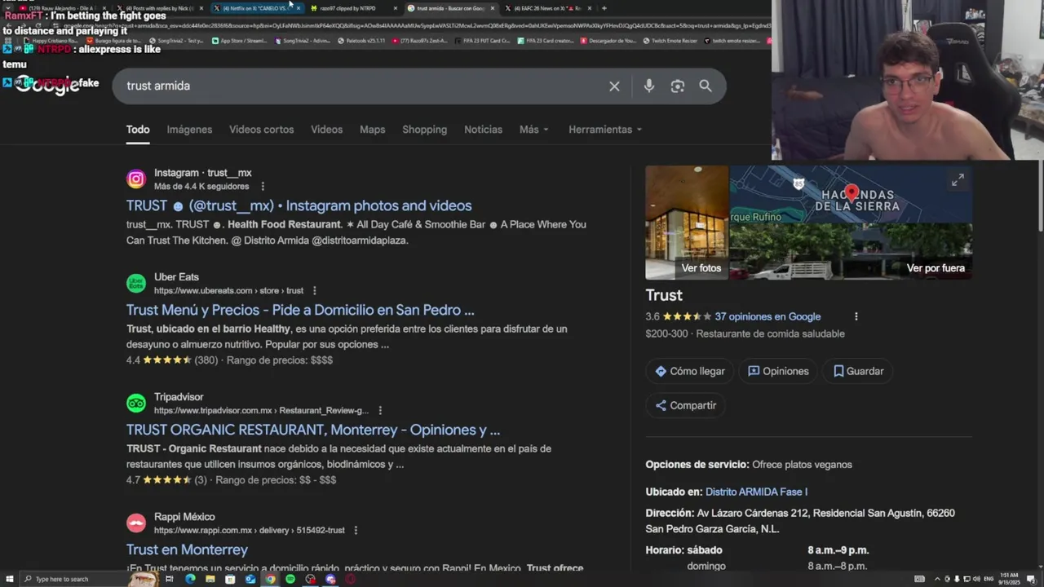Open TRUST Instagram photos and videos link
This screenshot has height=587, width=1044.
(299, 205)
